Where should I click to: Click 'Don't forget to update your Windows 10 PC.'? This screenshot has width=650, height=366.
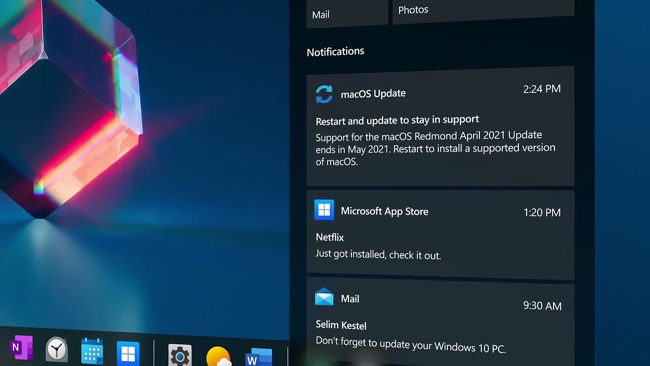[x=411, y=345]
